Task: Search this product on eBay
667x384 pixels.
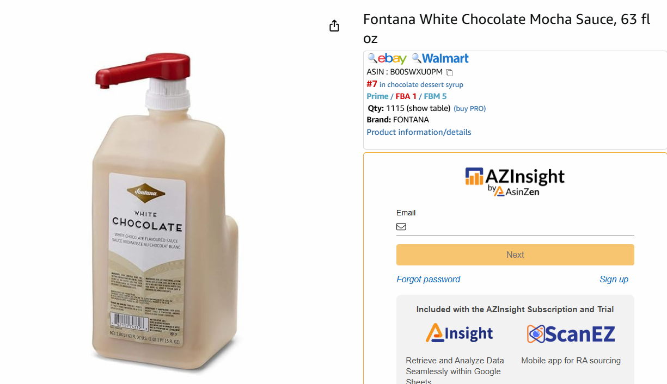Action: (387, 58)
